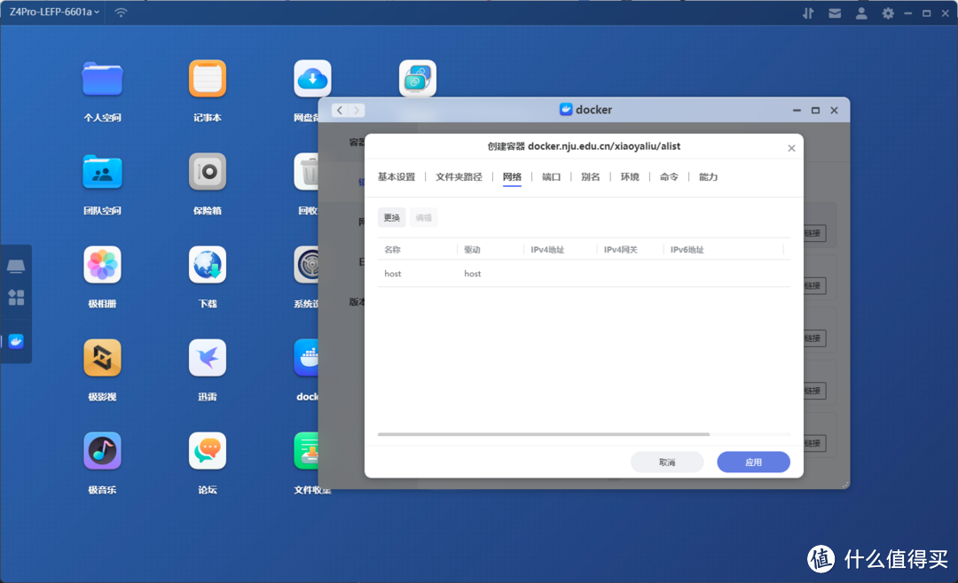Open the mail messages icon in top bar
958x583 pixels.
[x=835, y=12]
